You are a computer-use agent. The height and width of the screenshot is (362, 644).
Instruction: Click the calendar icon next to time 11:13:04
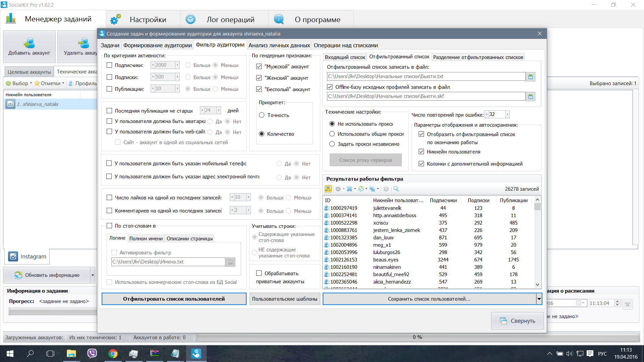(x=628, y=304)
